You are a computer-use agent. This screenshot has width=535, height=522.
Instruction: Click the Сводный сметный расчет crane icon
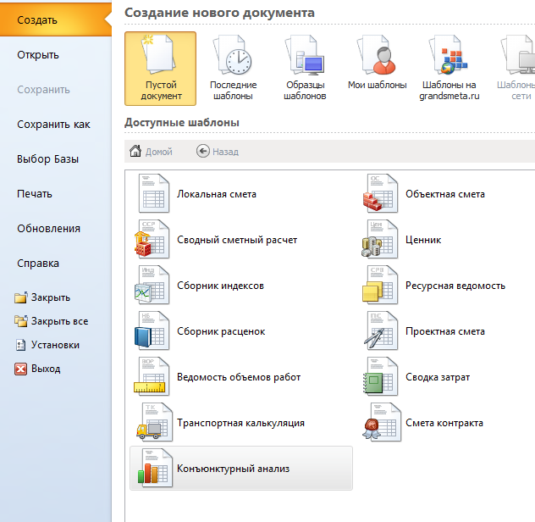pyautogui.click(x=152, y=239)
